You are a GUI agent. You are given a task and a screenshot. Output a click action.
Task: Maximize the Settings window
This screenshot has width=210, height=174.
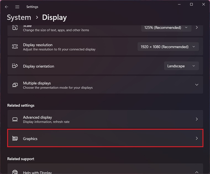pyautogui.click(x=191, y=4)
